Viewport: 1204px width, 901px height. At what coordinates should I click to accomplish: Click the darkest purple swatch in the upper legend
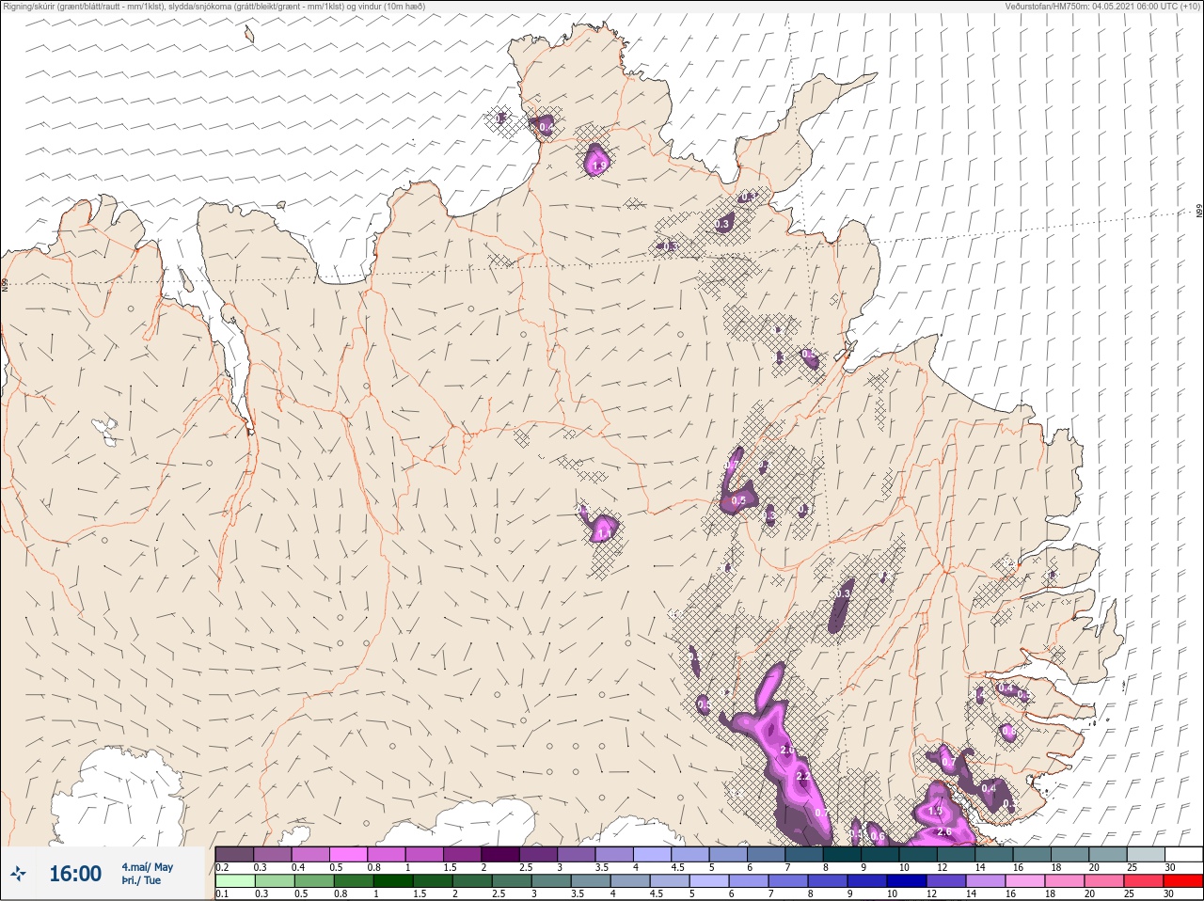tap(501, 854)
